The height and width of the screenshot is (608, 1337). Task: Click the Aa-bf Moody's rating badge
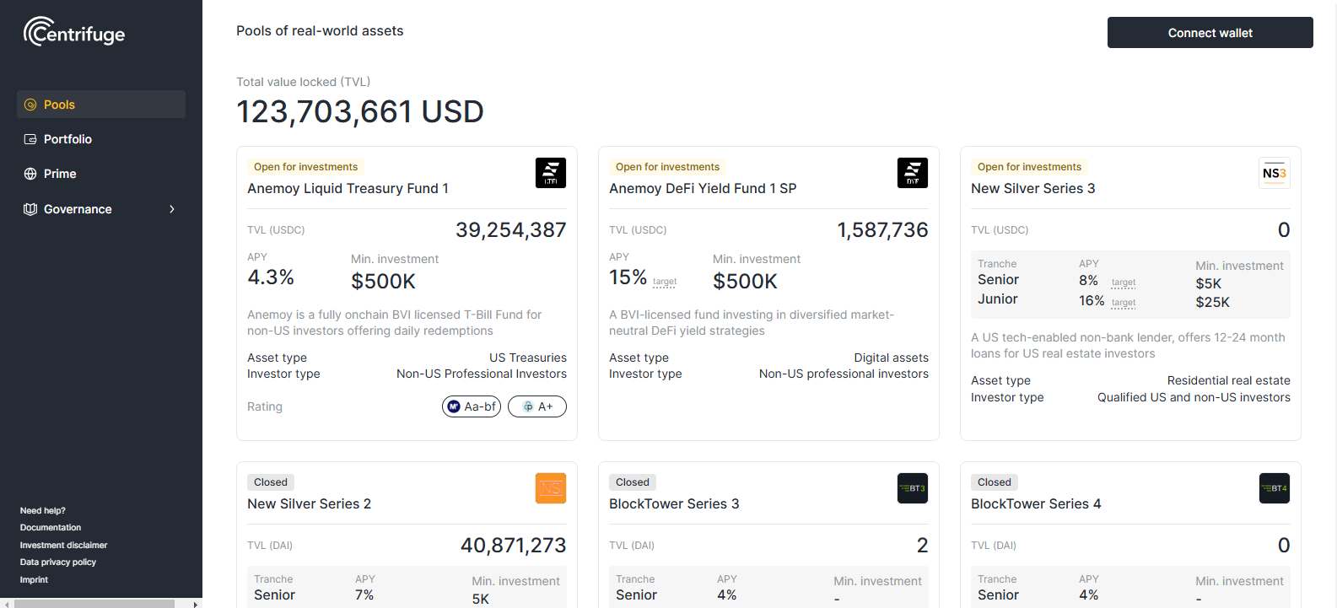click(x=472, y=406)
